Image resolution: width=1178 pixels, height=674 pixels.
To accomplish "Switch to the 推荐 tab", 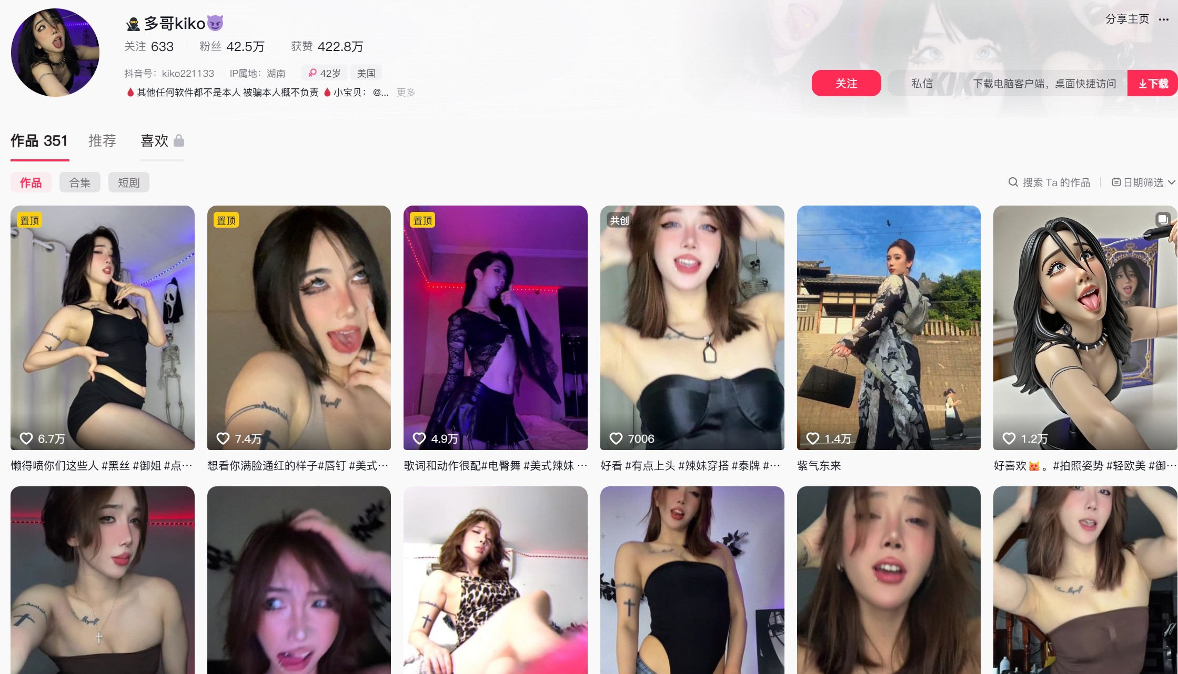I will [x=102, y=140].
